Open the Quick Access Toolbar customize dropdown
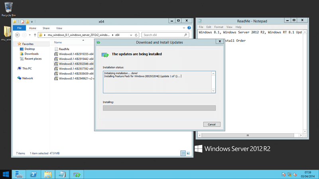319x179 pixels. [32, 22]
